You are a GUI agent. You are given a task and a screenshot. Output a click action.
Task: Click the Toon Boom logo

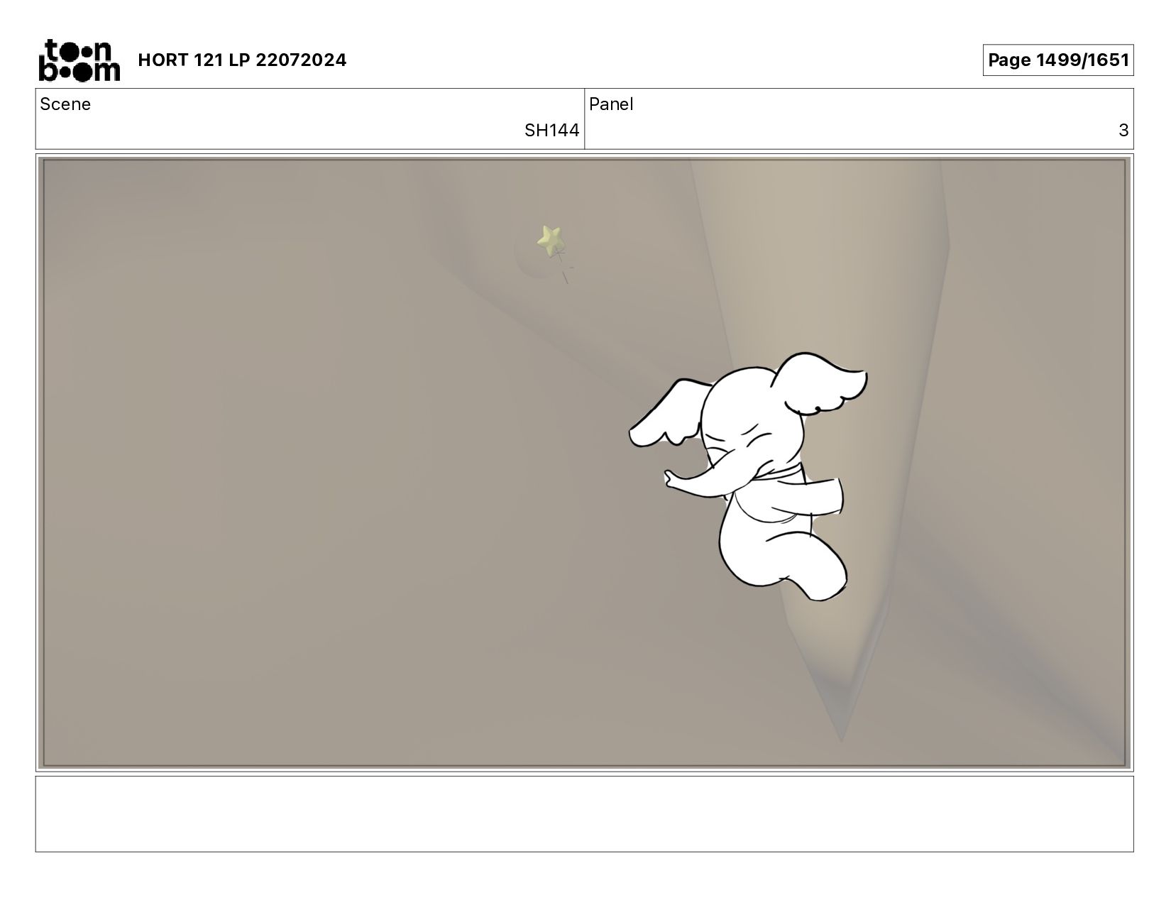tap(79, 60)
